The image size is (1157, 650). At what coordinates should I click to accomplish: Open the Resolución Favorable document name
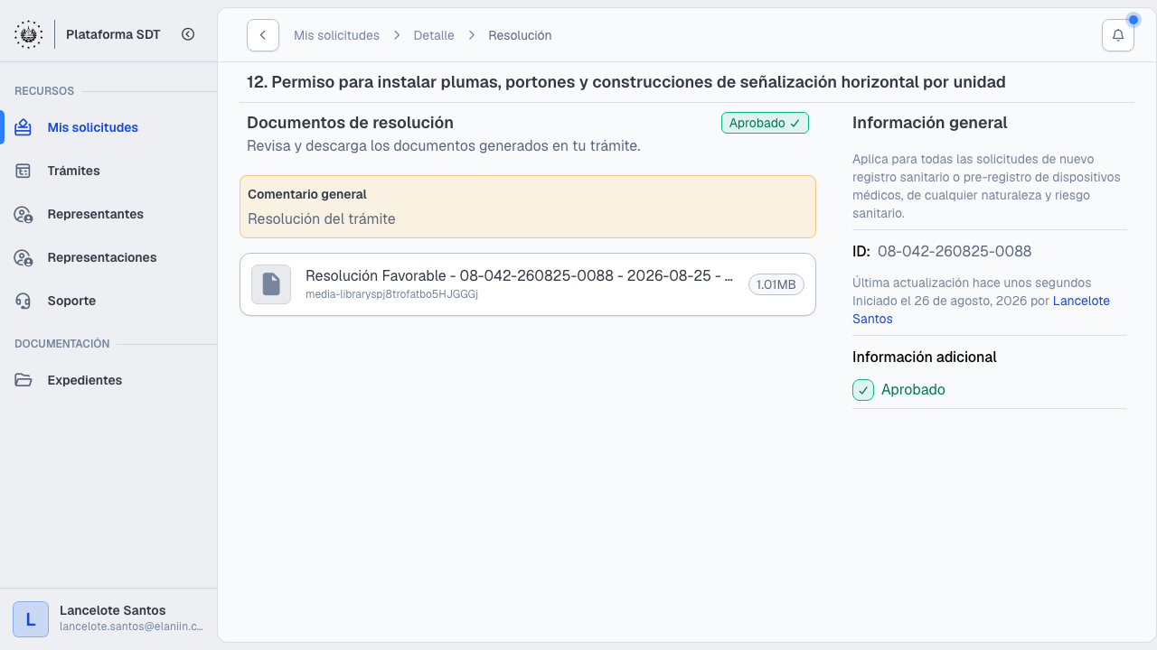[520, 275]
